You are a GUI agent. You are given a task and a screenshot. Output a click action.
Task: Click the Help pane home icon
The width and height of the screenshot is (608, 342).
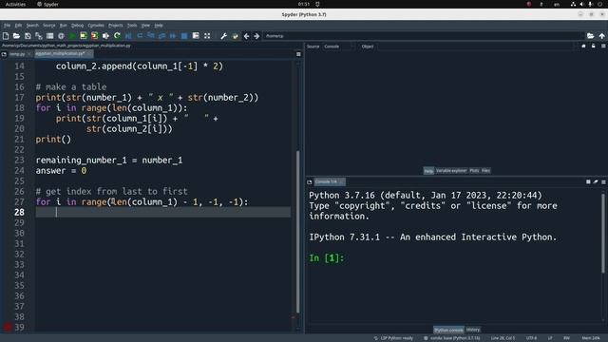[583, 47]
